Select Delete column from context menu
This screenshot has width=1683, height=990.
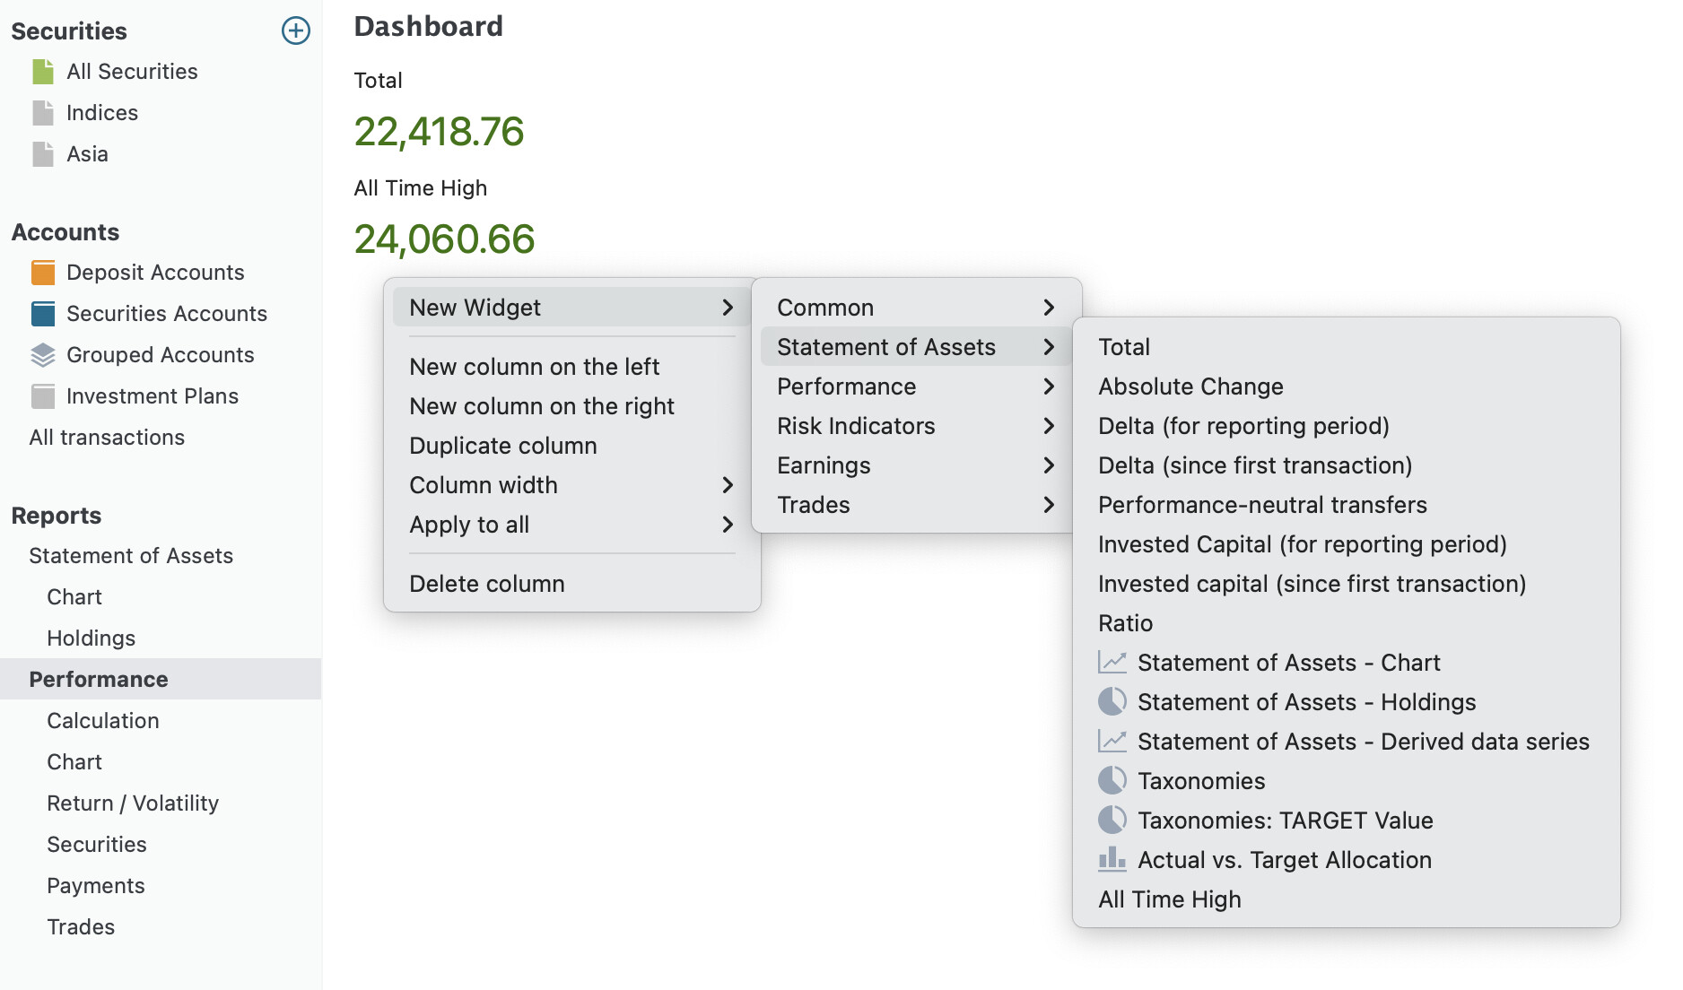point(487,584)
